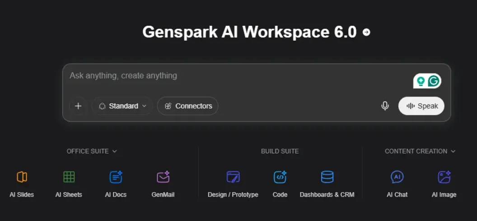This screenshot has height=221, width=477.
Task: Click the Speak voice button
Action: (421, 106)
